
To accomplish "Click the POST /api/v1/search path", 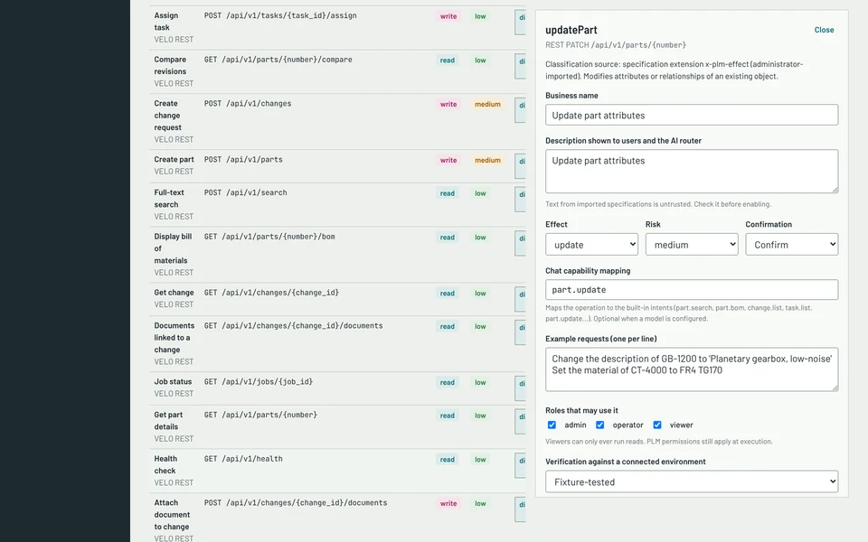I will 245,193.
